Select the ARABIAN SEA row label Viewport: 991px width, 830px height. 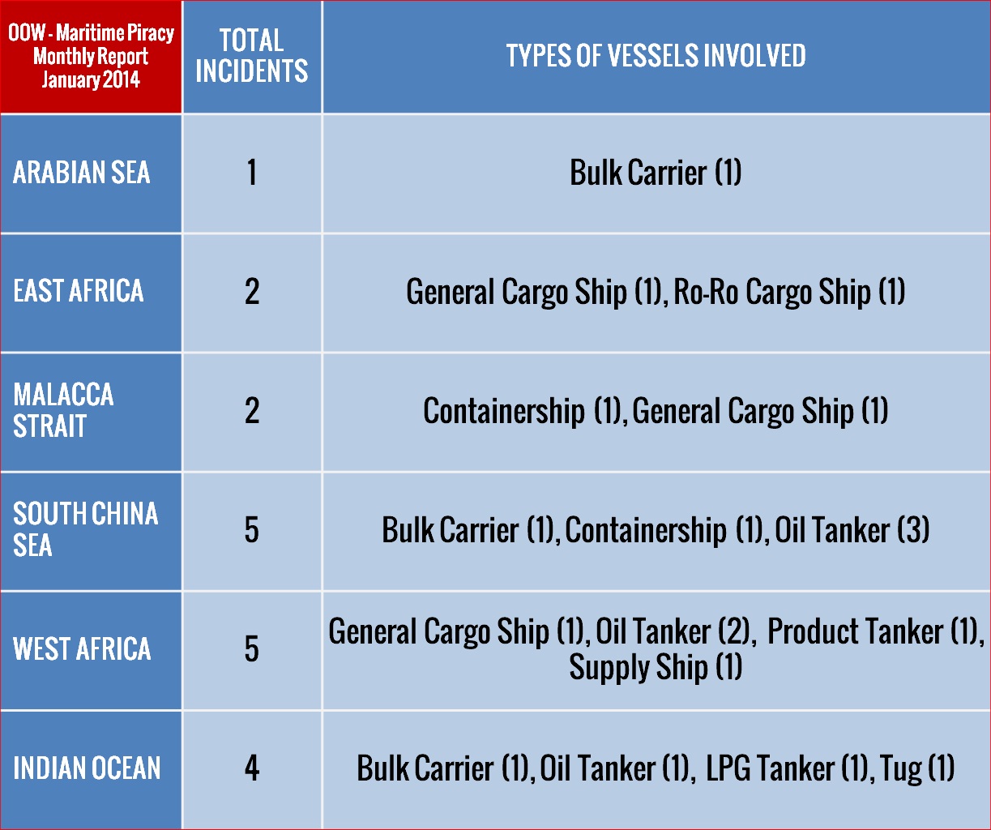pos(82,173)
